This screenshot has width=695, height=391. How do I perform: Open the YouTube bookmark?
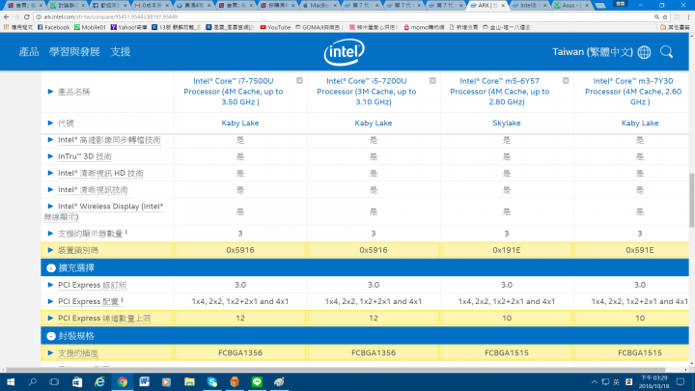(x=275, y=27)
